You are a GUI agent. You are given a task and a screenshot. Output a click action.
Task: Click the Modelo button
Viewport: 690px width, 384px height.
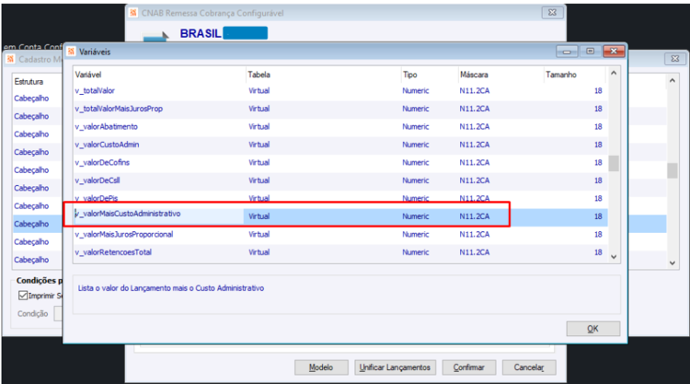click(x=321, y=367)
